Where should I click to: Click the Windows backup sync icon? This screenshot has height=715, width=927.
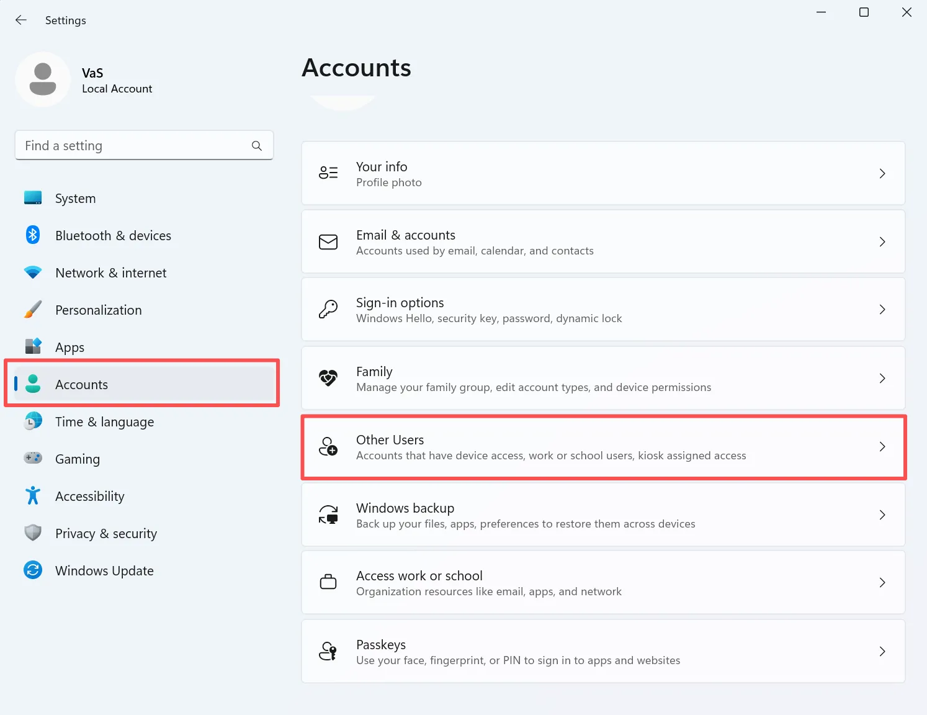pos(328,515)
